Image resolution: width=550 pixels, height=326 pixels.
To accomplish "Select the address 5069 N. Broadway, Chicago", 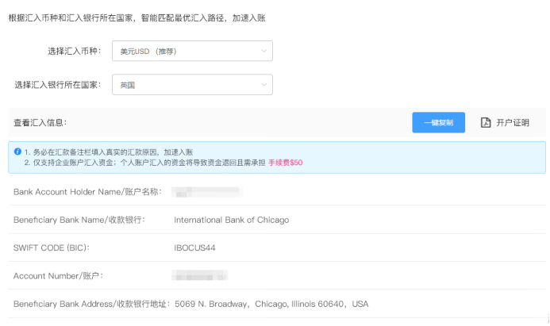I will pos(271,304).
